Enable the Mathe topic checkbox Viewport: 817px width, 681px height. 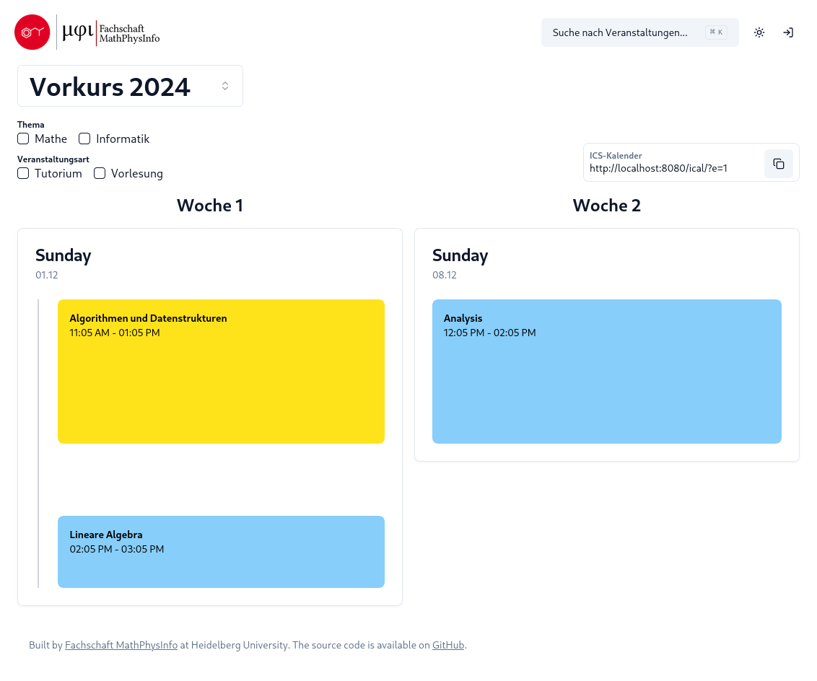pos(23,139)
